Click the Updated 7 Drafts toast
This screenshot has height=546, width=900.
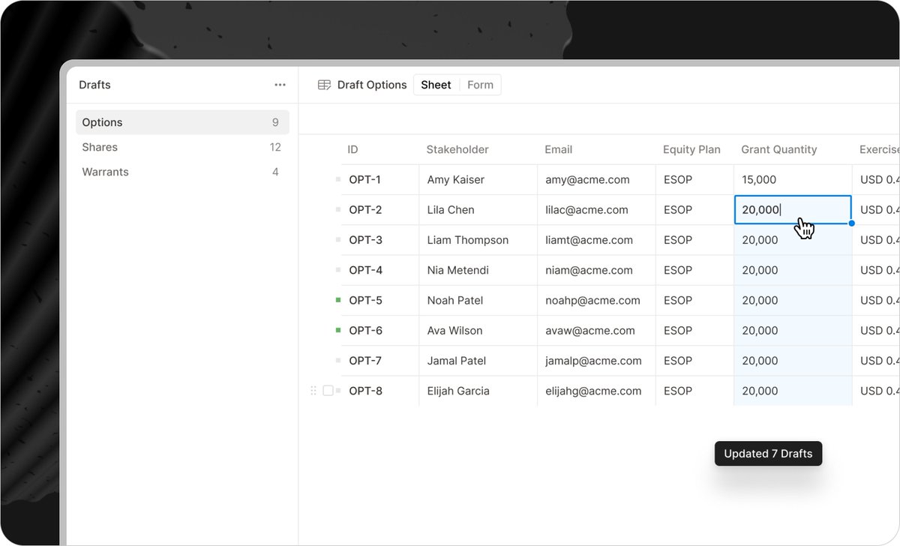(768, 454)
